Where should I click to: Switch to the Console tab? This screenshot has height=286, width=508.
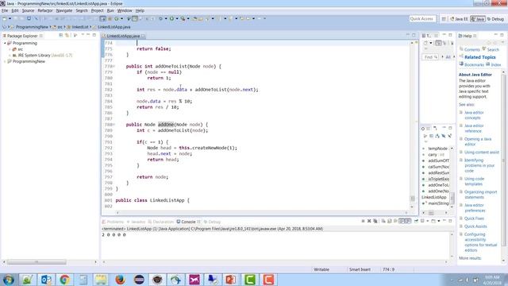[x=188, y=222]
